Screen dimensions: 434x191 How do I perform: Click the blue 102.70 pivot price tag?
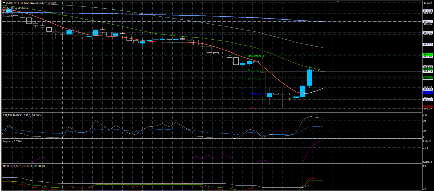(x=427, y=92)
